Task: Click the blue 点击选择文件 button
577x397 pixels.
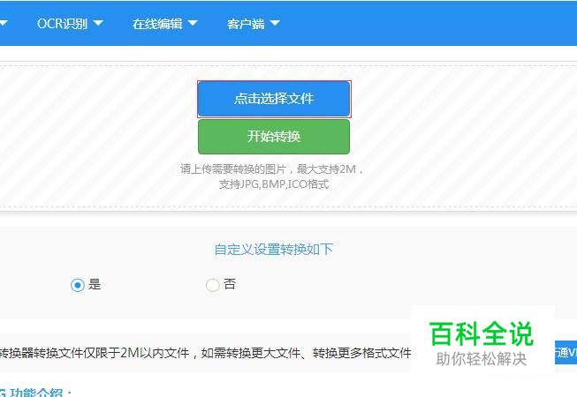Action: pyautogui.click(x=274, y=99)
